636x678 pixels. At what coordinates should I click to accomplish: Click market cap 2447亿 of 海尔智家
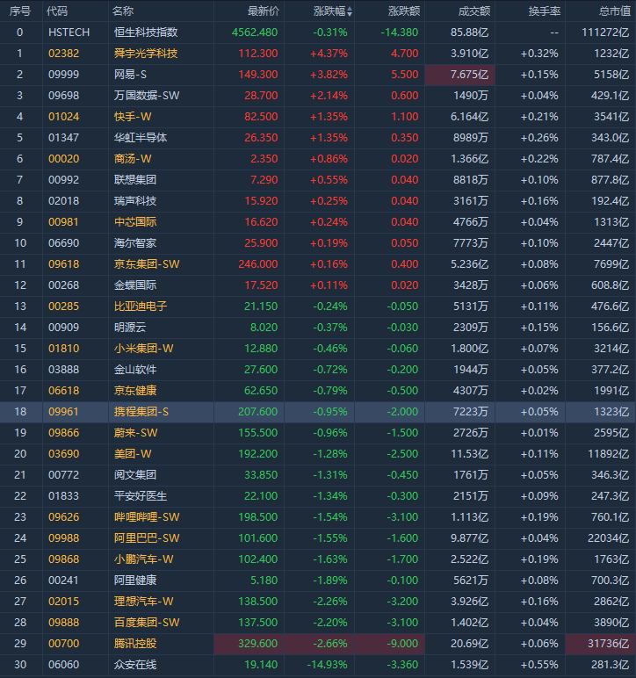611,243
